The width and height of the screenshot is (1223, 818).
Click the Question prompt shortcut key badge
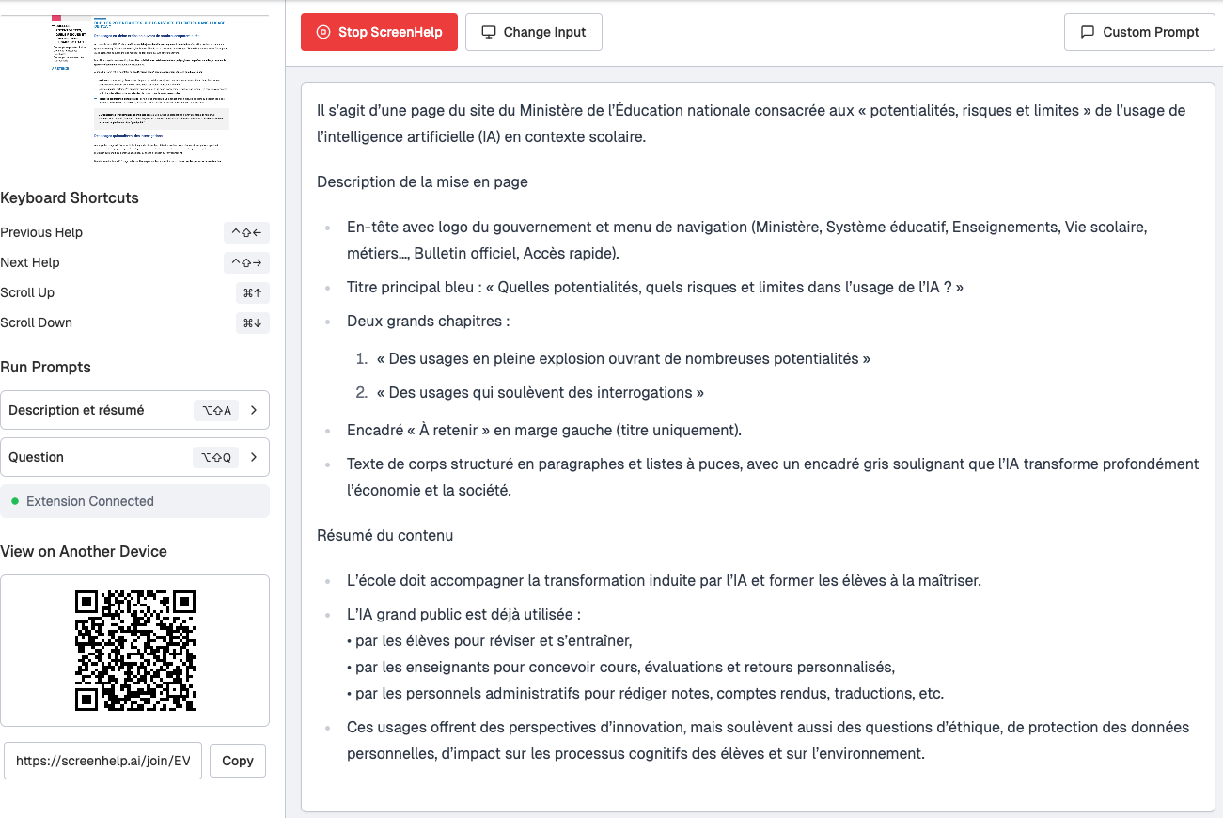(x=215, y=457)
